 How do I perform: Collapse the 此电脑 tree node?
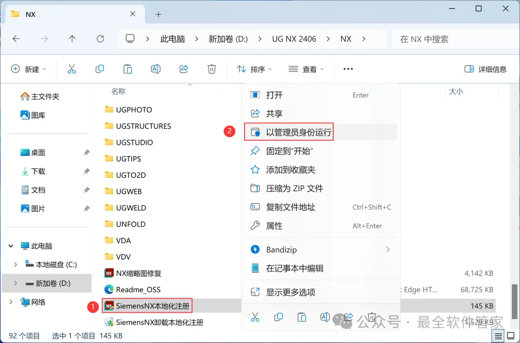point(11,246)
